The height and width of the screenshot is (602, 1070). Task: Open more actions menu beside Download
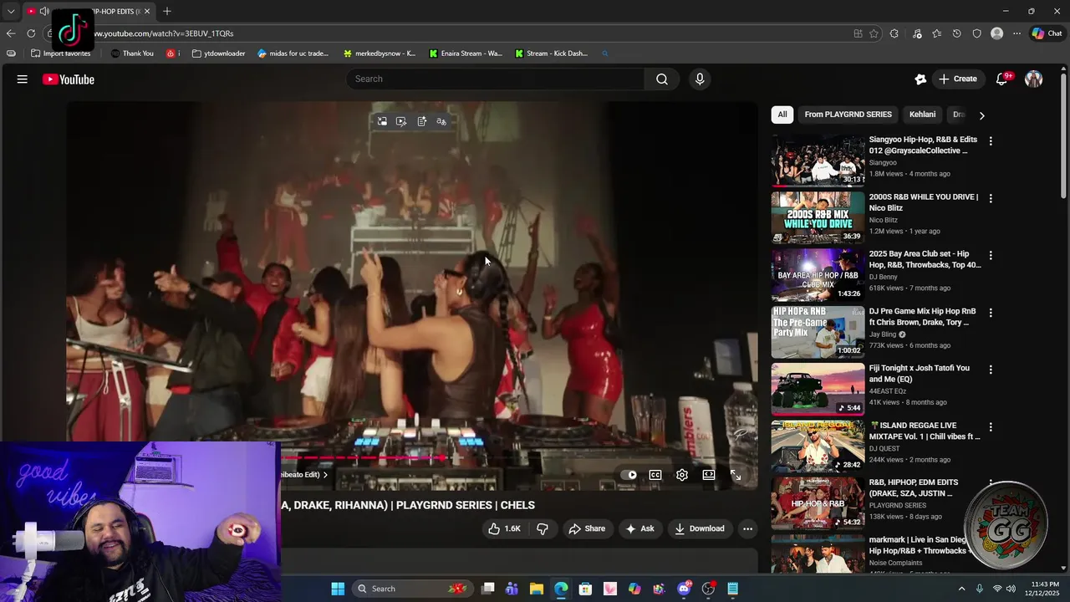(x=748, y=528)
